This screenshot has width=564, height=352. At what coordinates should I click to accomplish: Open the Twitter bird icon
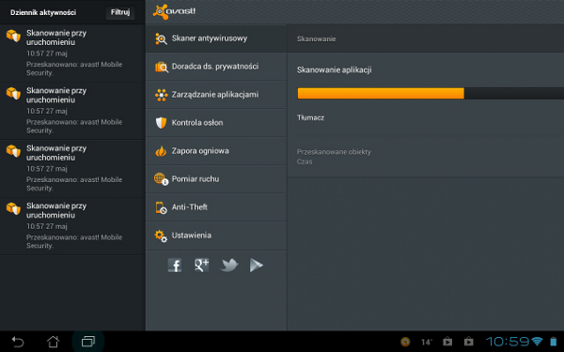coord(229,266)
